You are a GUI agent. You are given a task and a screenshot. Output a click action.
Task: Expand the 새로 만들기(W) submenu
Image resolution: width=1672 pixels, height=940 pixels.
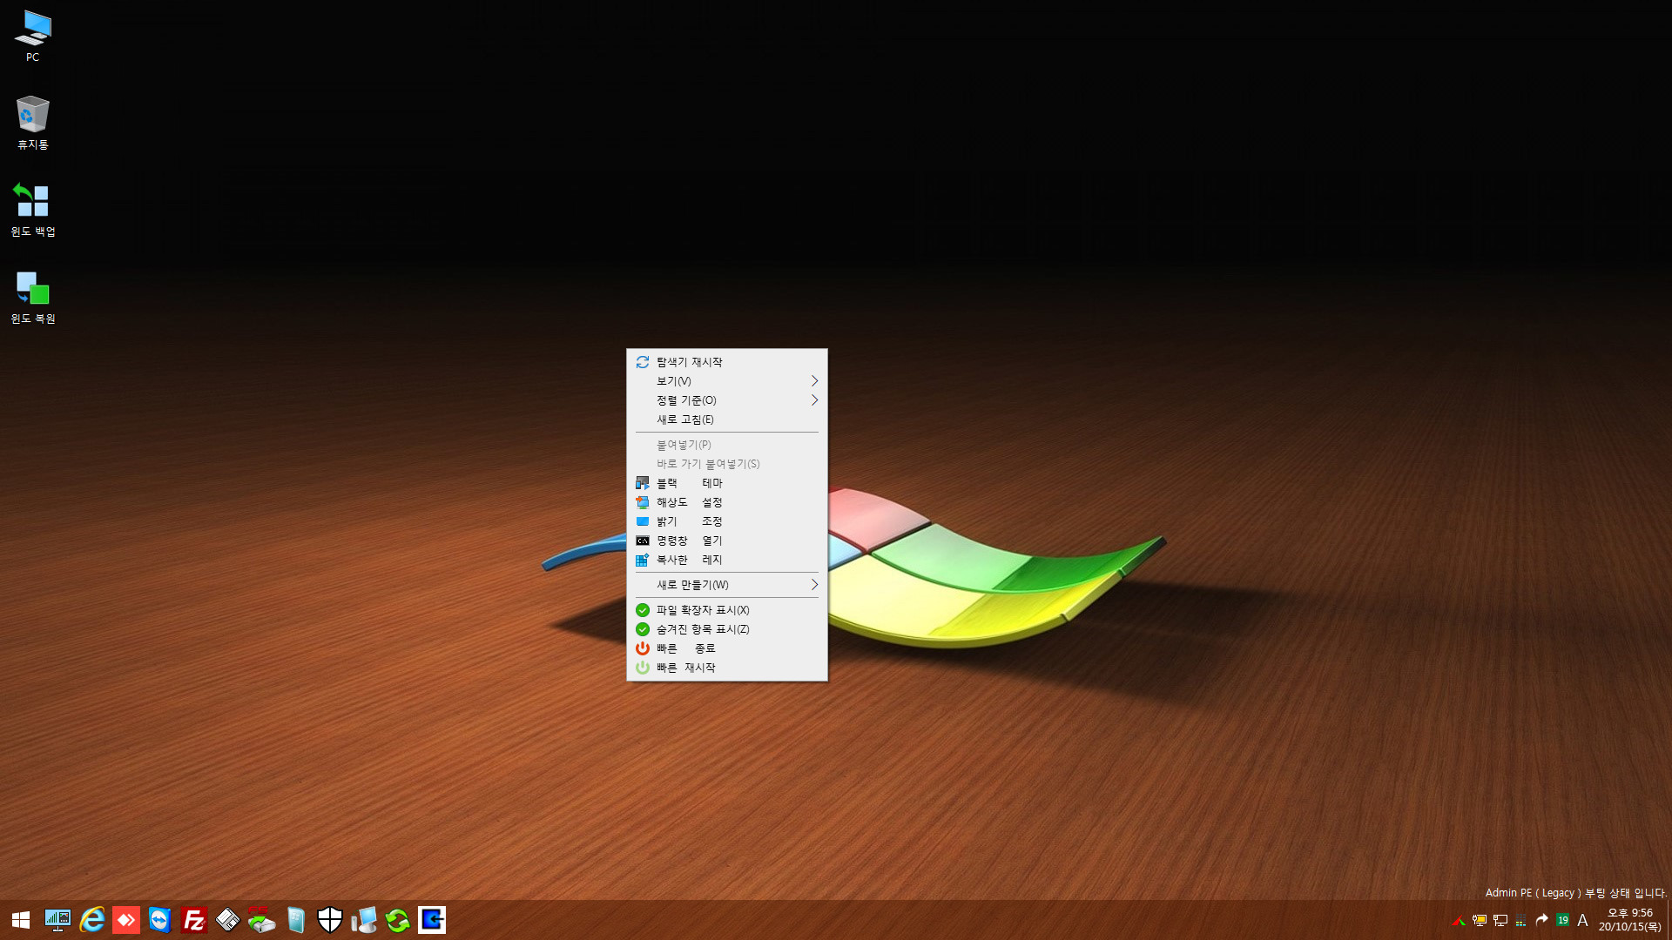pos(727,585)
